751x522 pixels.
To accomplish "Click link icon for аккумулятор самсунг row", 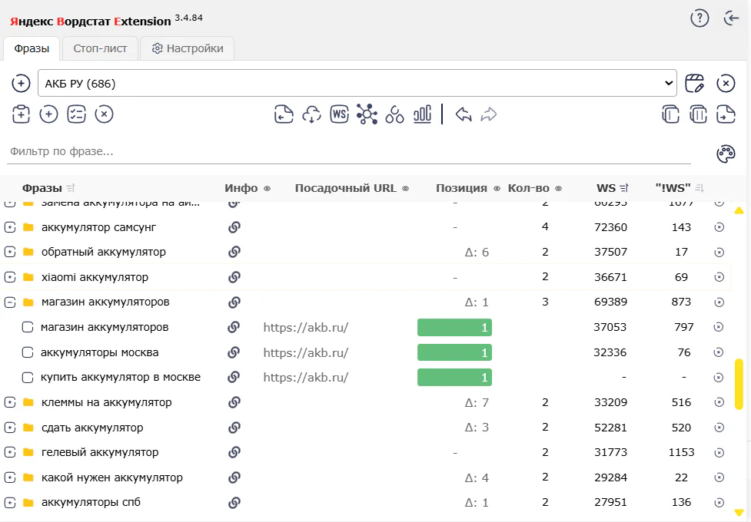I will coord(234,227).
